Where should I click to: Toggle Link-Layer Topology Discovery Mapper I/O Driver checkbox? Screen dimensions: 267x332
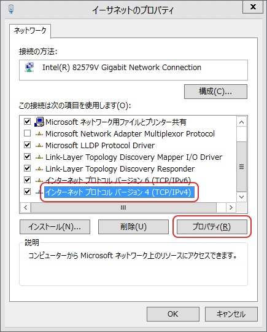tap(27, 157)
